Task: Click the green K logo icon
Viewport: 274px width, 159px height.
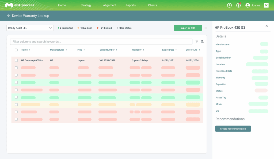Action: (x=266, y=5)
